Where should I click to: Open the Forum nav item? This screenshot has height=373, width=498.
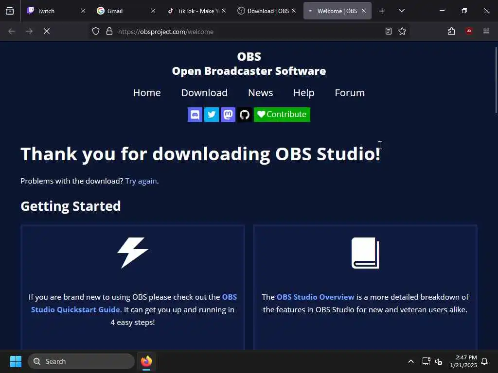pos(350,93)
